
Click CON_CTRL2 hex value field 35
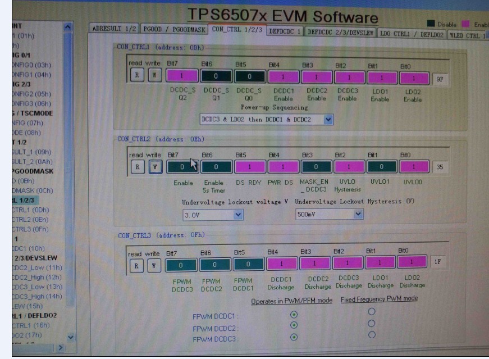pyautogui.click(x=440, y=167)
